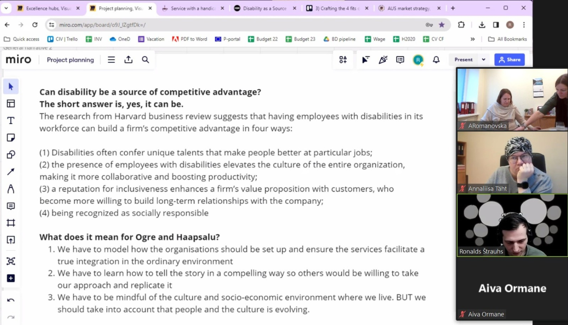Image resolution: width=568 pixels, height=325 pixels.
Task: Select the Sticky note tool
Action: click(11, 138)
